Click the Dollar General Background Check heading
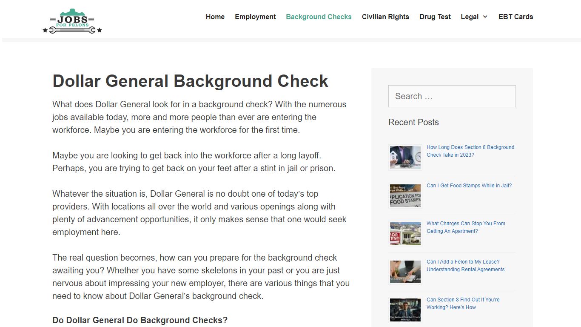This screenshot has width=581, height=327. click(190, 81)
